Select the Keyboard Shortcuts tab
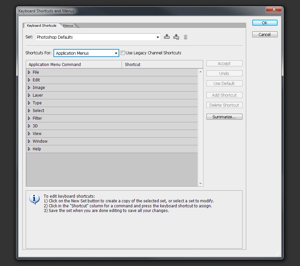The image size is (300, 266). click(x=42, y=26)
